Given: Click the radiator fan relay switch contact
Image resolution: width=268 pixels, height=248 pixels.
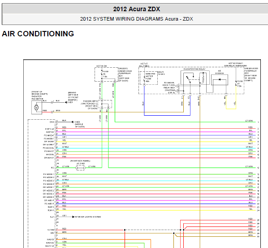Looking at the screenshot, I should point(189,79).
